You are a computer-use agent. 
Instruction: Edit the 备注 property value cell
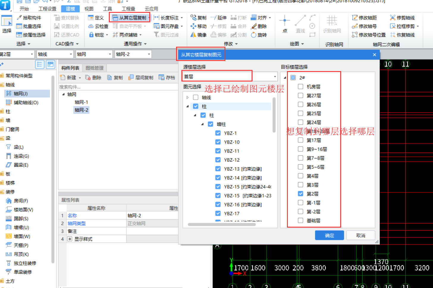[152, 231]
